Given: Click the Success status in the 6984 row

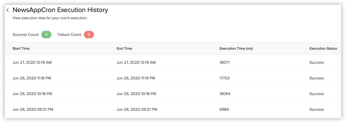Looking at the screenshot, I should click(316, 109).
